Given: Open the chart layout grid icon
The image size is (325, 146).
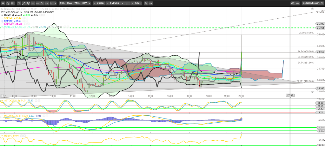Looking at the screenshot, I should click(x=12, y=3).
